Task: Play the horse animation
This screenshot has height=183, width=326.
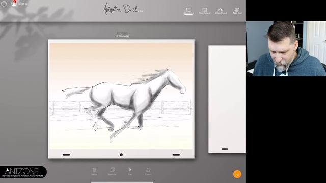Action: click(130, 171)
